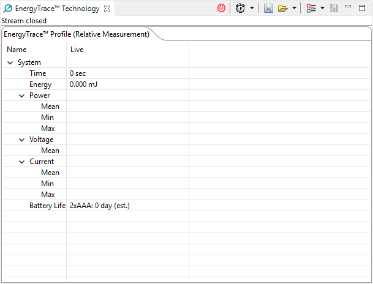
Task: Collapse the Voltage tree node
Action: coord(21,140)
